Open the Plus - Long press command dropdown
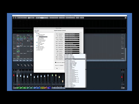The height and width of the screenshot is (104, 139). click(72, 34)
